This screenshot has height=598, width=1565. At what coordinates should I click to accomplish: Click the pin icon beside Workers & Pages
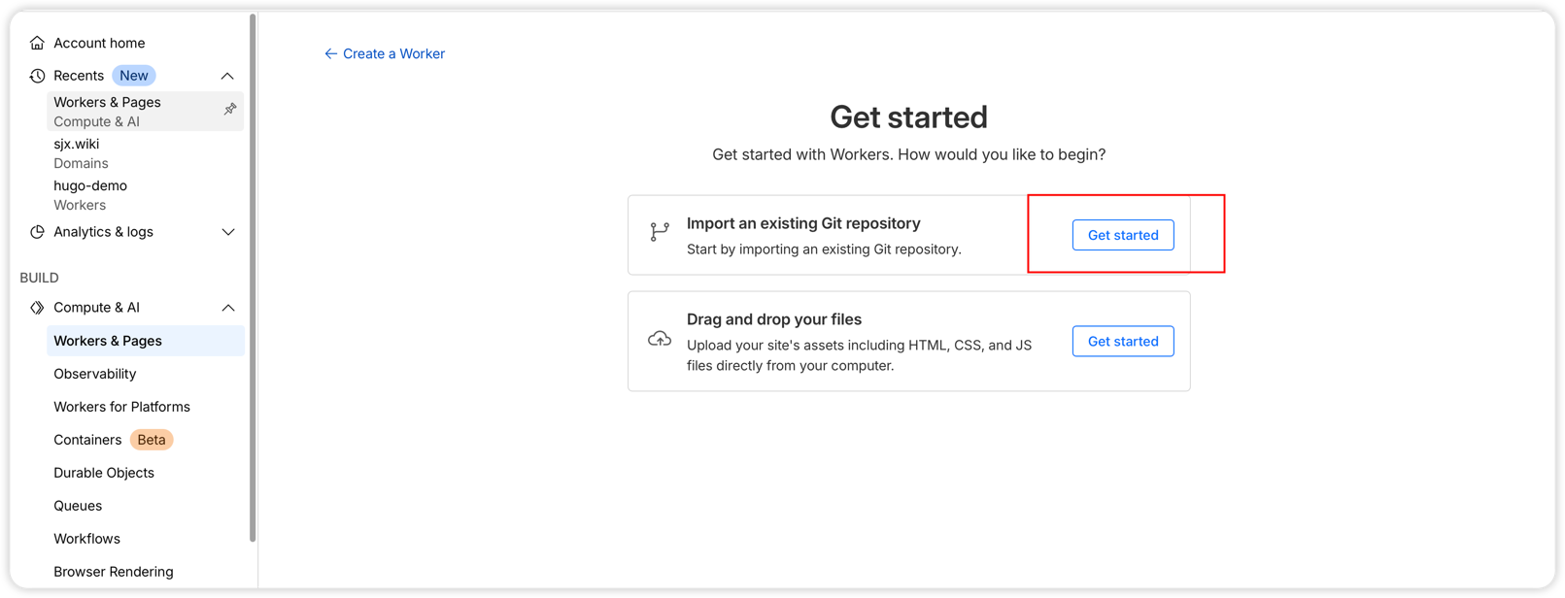pos(230,110)
